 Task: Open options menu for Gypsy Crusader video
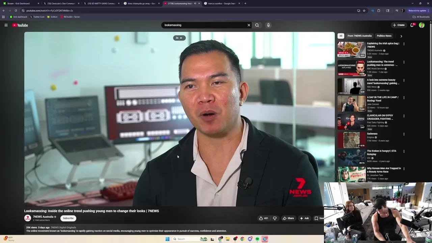click(x=404, y=116)
